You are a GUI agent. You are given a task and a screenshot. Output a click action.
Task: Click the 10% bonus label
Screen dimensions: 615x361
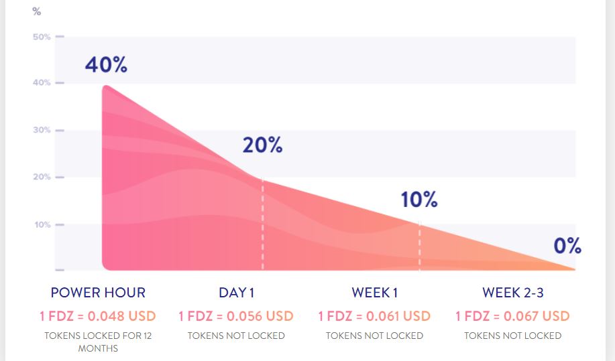pos(419,200)
